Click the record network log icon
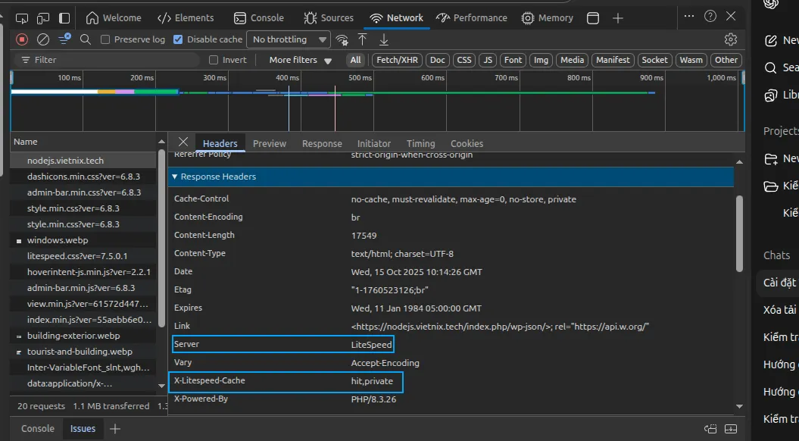This screenshot has height=441, width=799. point(22,39)
